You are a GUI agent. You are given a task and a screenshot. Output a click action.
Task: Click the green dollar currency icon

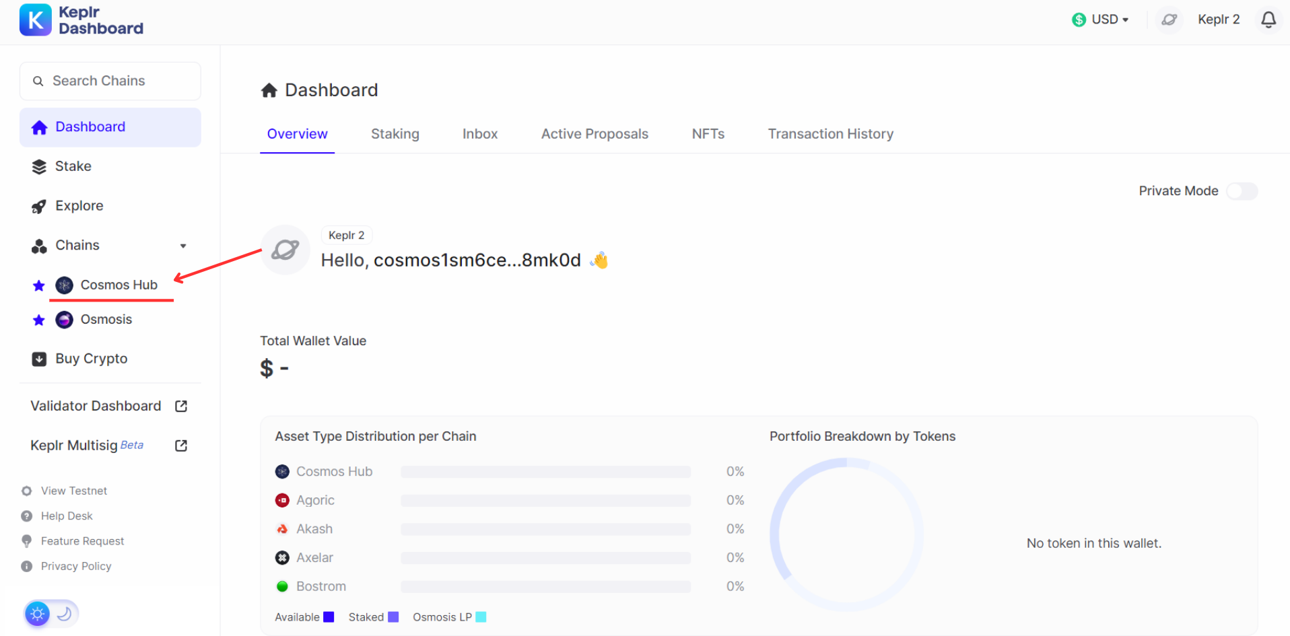1079,20
